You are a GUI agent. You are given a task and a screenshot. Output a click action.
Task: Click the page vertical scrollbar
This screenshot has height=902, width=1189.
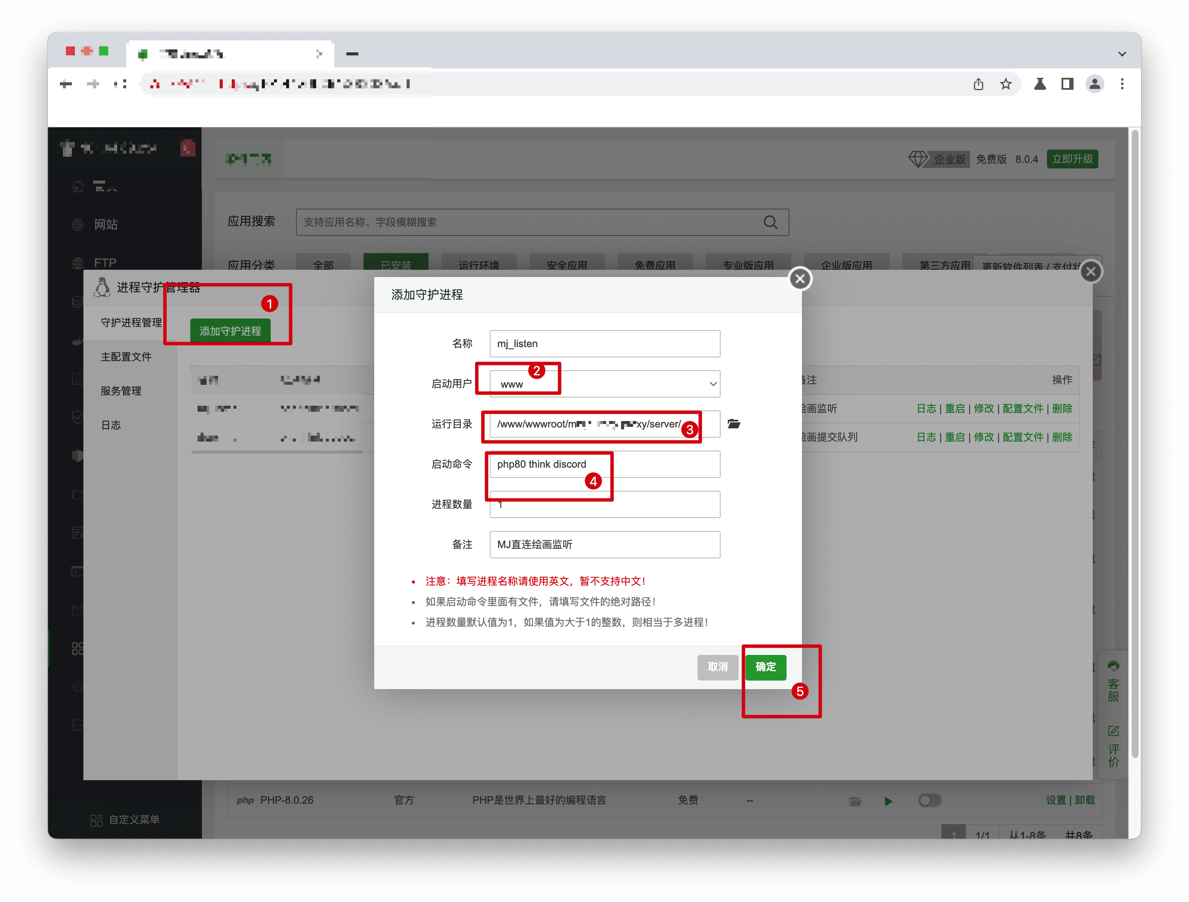click(x=1135, y=443)
